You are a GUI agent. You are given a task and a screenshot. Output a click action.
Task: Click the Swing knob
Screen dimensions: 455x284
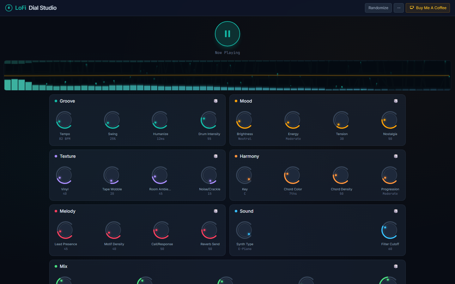tap(113, 120)
